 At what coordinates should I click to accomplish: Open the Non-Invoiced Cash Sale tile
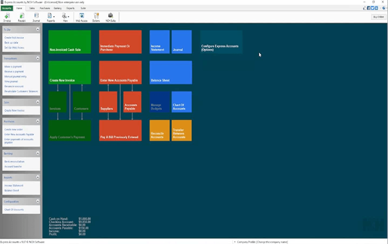coord(69,42)
